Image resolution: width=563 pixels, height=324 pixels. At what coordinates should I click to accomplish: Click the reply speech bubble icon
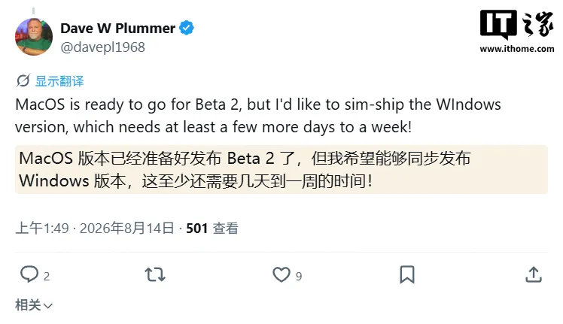(x=29, y=274)
